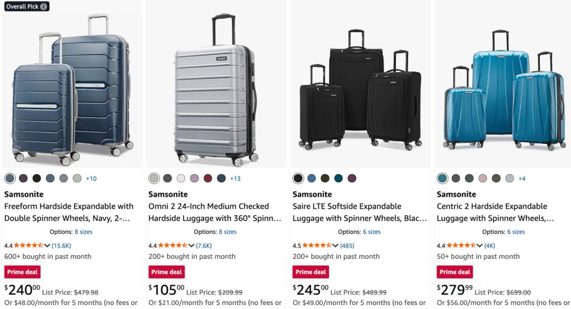The width and height of the screenshot is (571, 309).
Task: Select light green swatch for Freeform
Action: pyautogui.click(x=77, y=178)
